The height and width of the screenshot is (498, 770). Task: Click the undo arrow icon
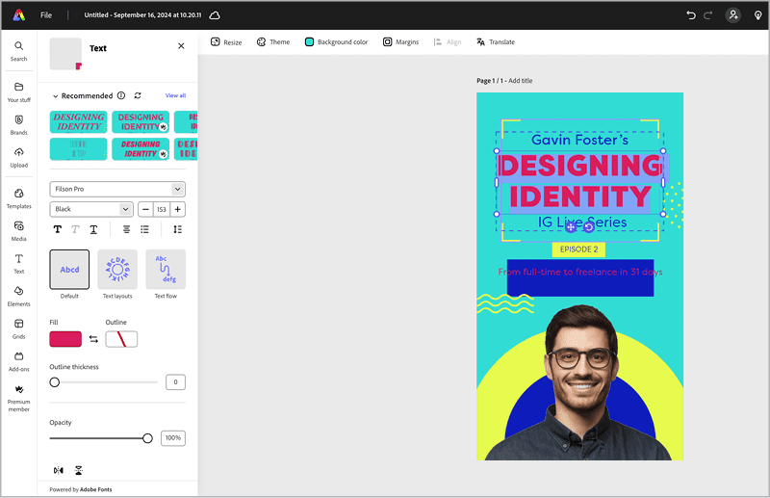(x=691, y=15)
